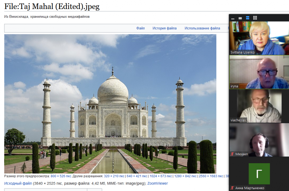The image size is (289, 191).
Task: Open the Файл tab
Action: [141, 28]
